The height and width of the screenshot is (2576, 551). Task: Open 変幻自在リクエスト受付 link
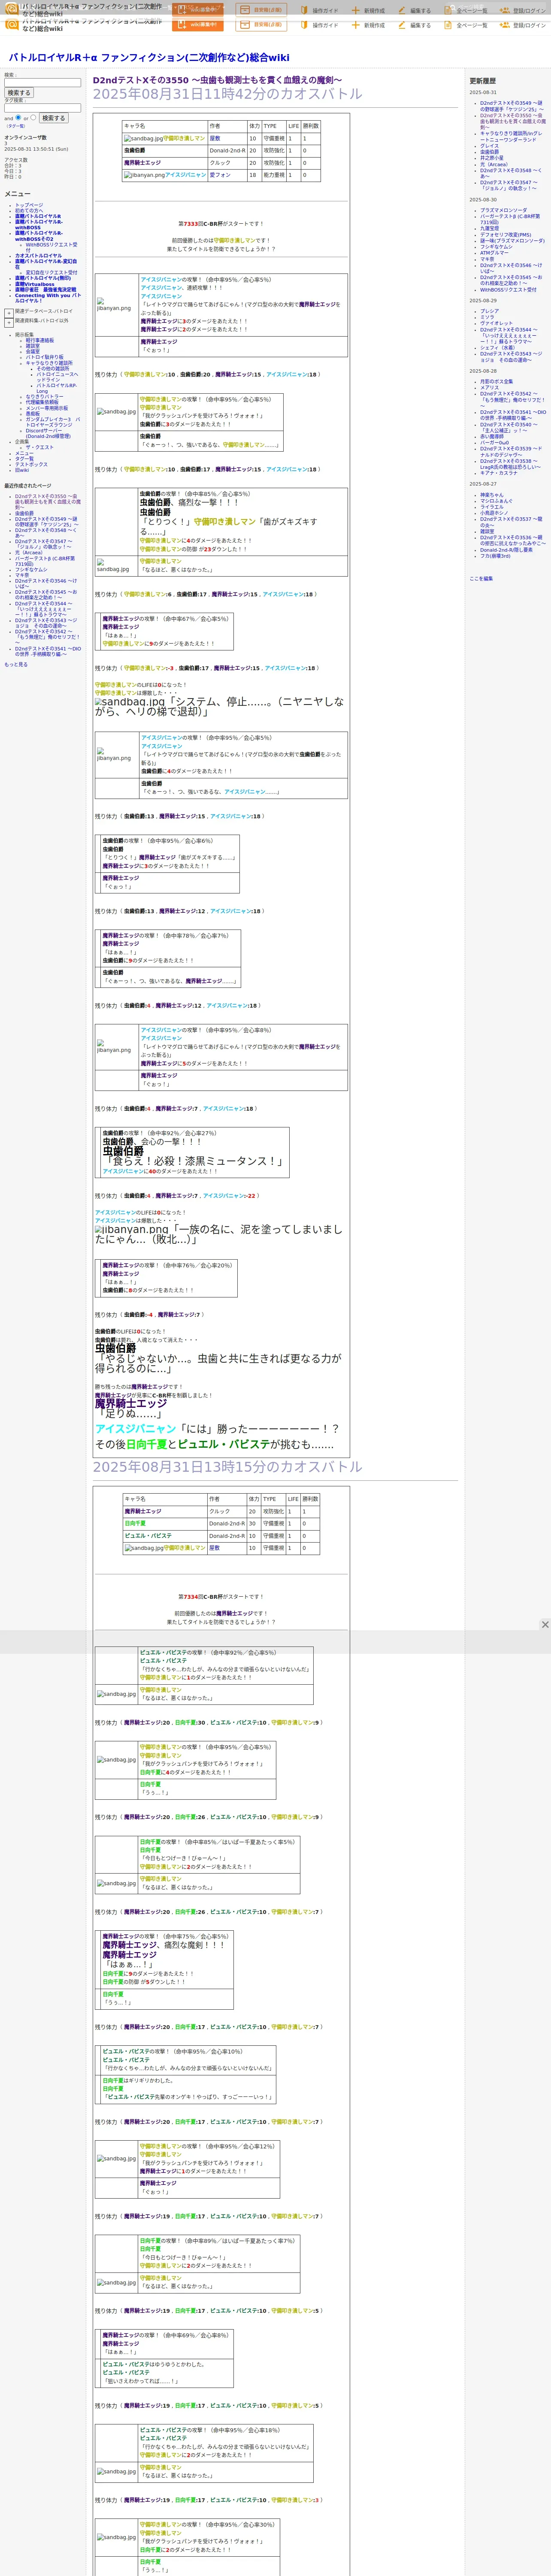coord(51,273)
